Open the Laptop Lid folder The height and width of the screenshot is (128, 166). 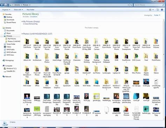[x=116, y=70]
